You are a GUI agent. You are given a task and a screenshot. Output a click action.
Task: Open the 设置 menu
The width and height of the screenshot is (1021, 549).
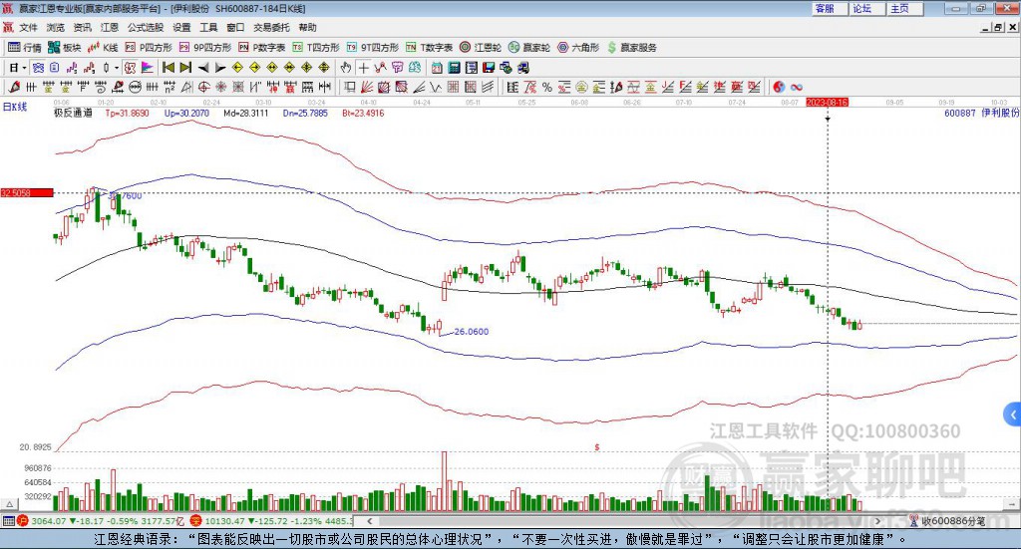pos(181,27)
